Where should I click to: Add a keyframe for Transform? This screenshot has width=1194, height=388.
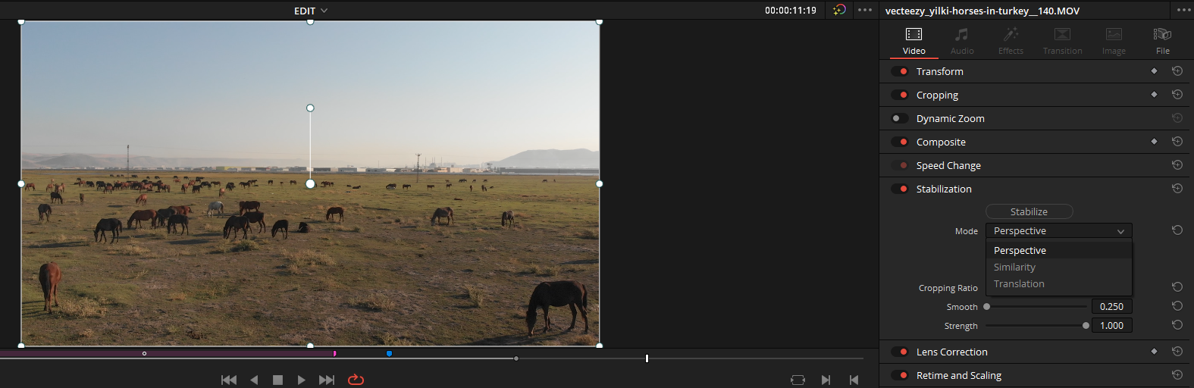(1154, 71)
